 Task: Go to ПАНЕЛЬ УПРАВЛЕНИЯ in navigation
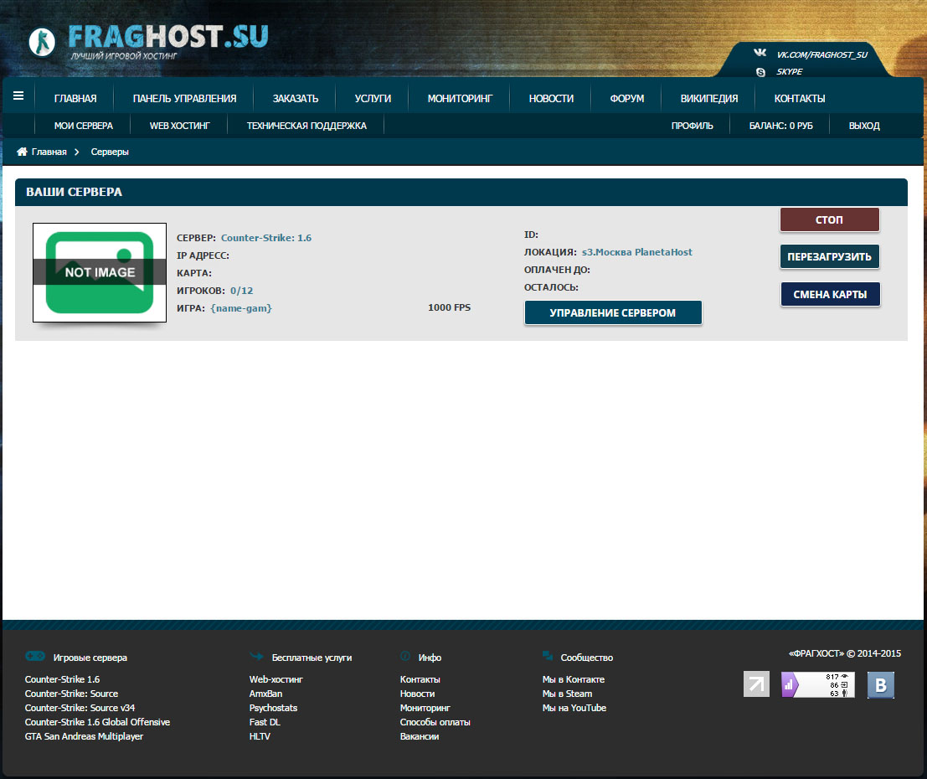point(184,98)
